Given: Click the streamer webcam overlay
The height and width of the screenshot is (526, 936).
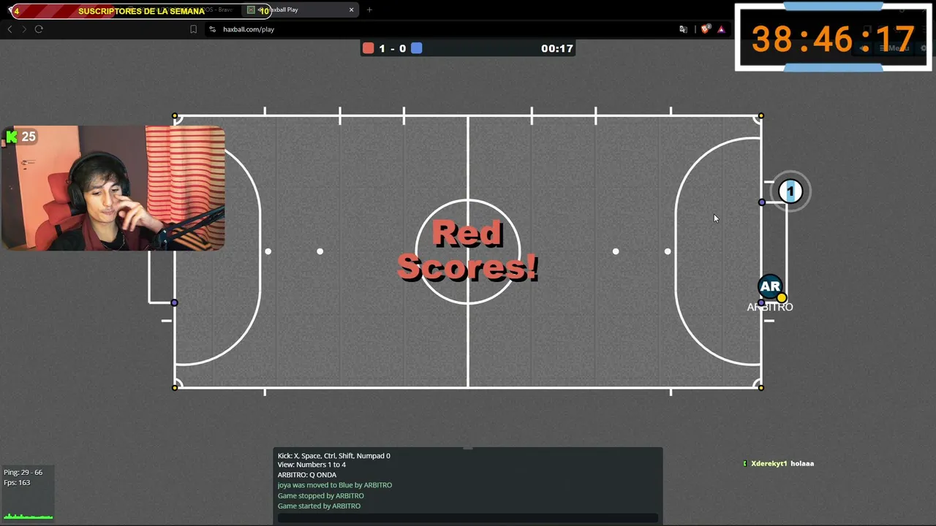Looking at the screenshot, I should 113,188.
